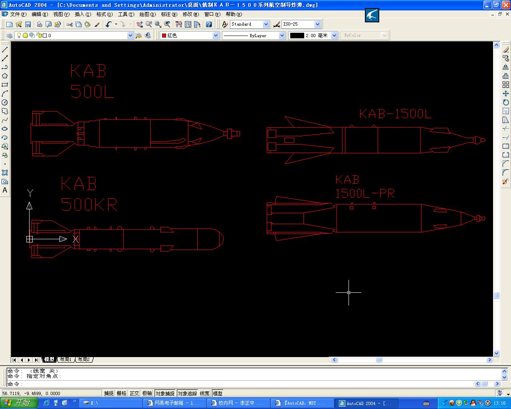Expand the 红色 color control dropdown
This screenshot has width=511, height=409.
(x=216, y=36)
